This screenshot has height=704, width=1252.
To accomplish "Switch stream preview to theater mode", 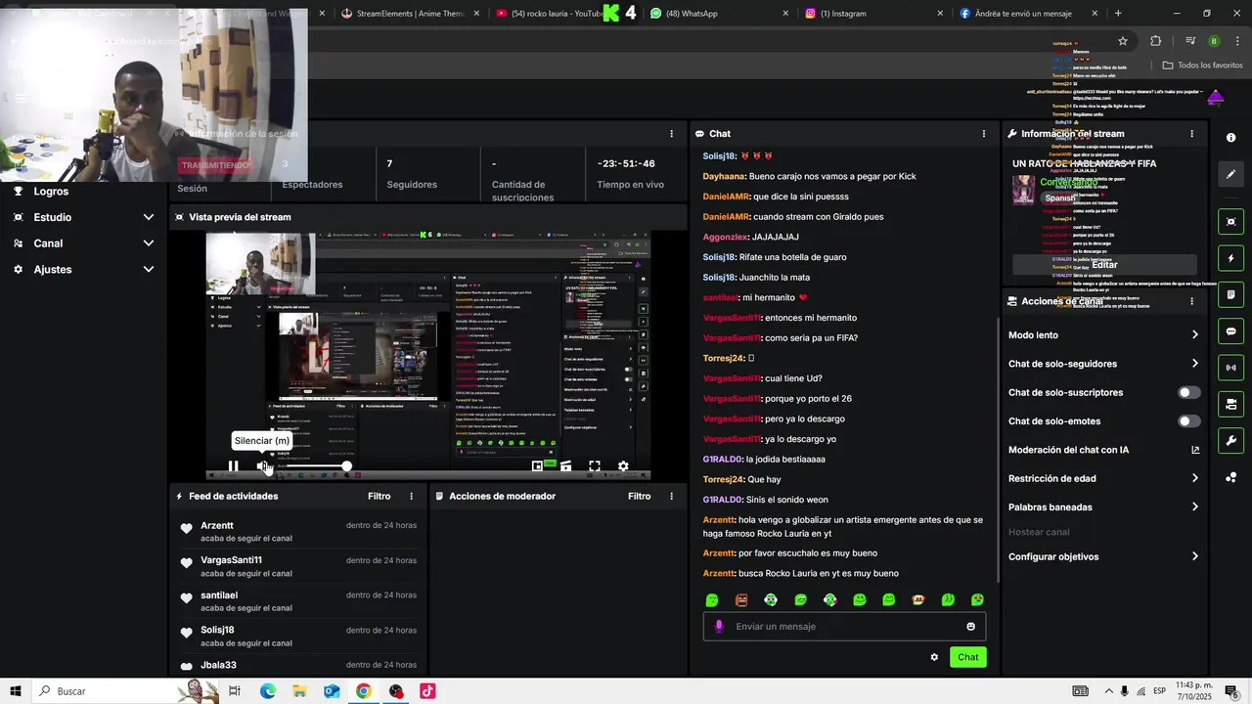I will click(x=565, y=466).
